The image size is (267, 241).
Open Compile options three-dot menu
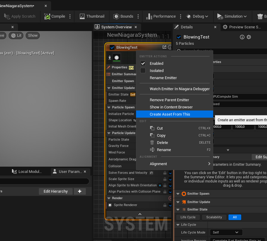(x=70, y=16)
